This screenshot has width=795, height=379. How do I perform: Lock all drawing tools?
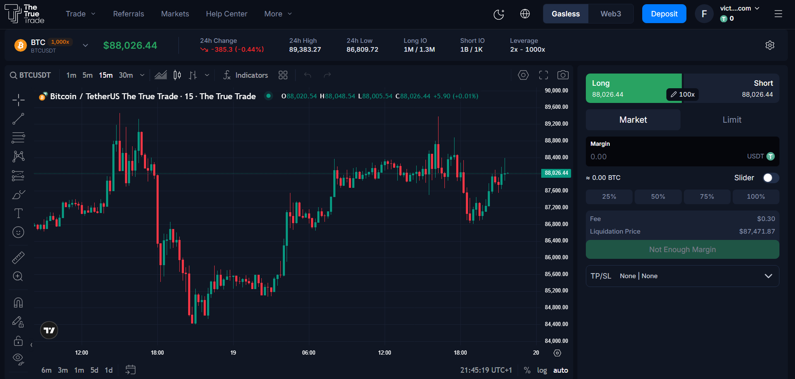tap(18, 341)
